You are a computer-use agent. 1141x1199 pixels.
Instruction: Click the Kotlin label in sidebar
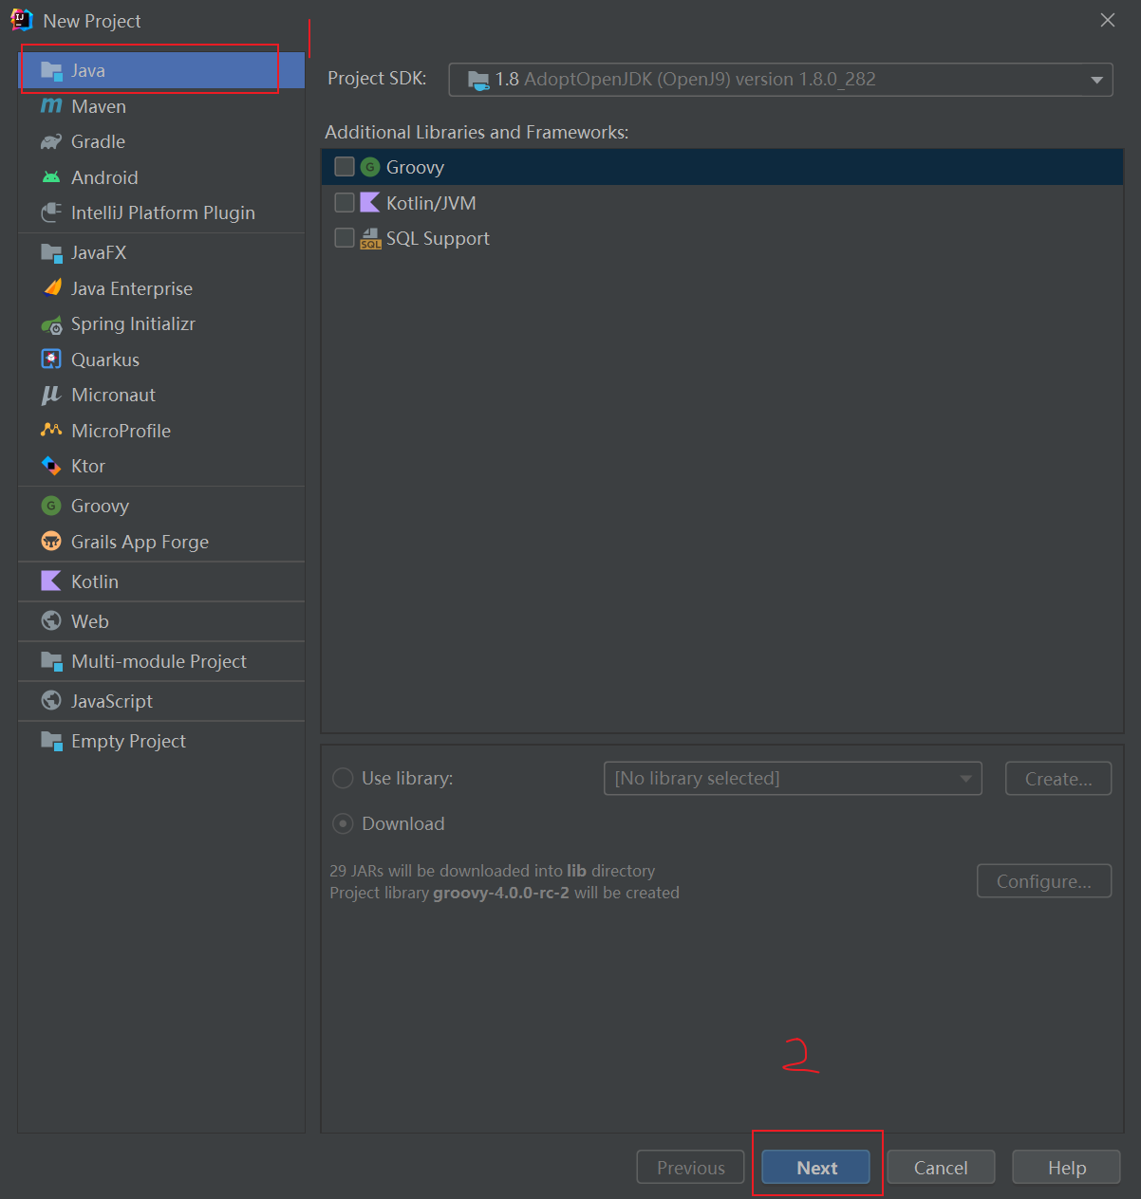click(95, 581)
